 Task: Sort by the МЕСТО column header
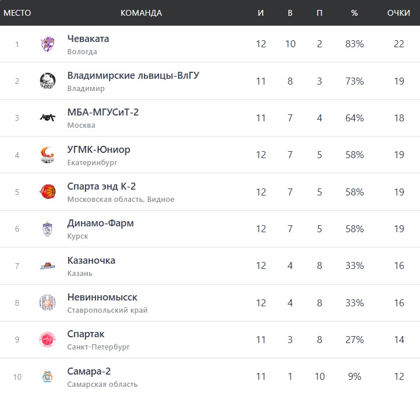pos(17,13)
